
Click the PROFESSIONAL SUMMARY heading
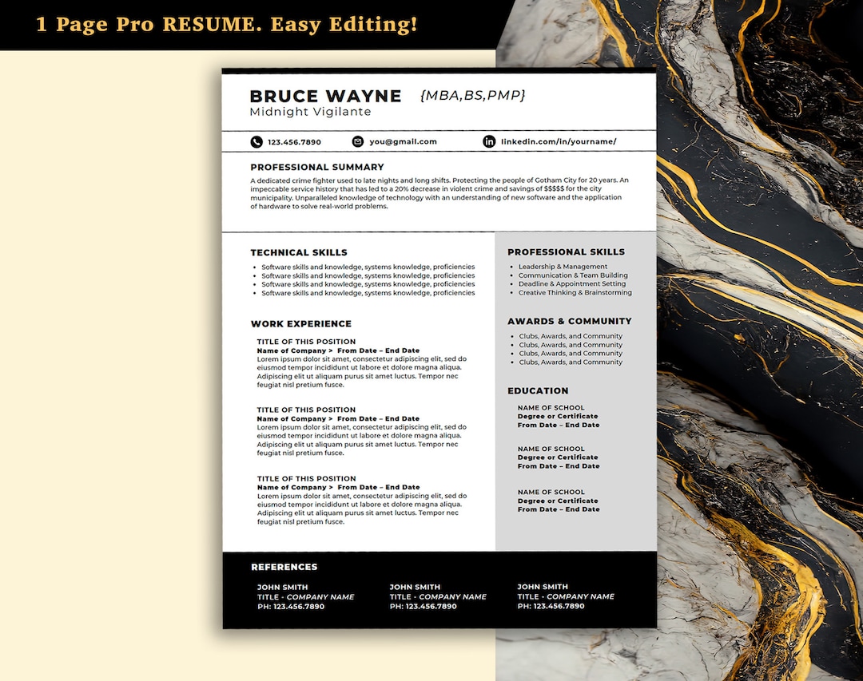(317, 167)
